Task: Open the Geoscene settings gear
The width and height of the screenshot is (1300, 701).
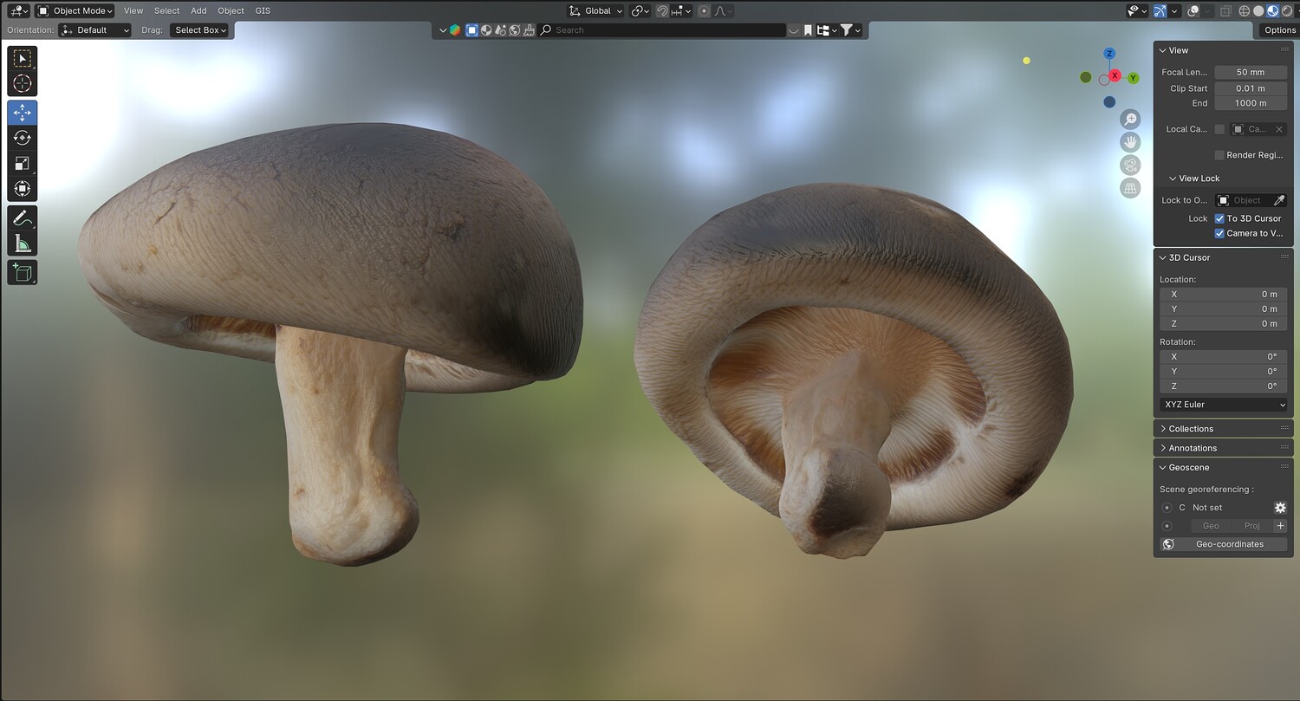Action: click(1280, 508)
